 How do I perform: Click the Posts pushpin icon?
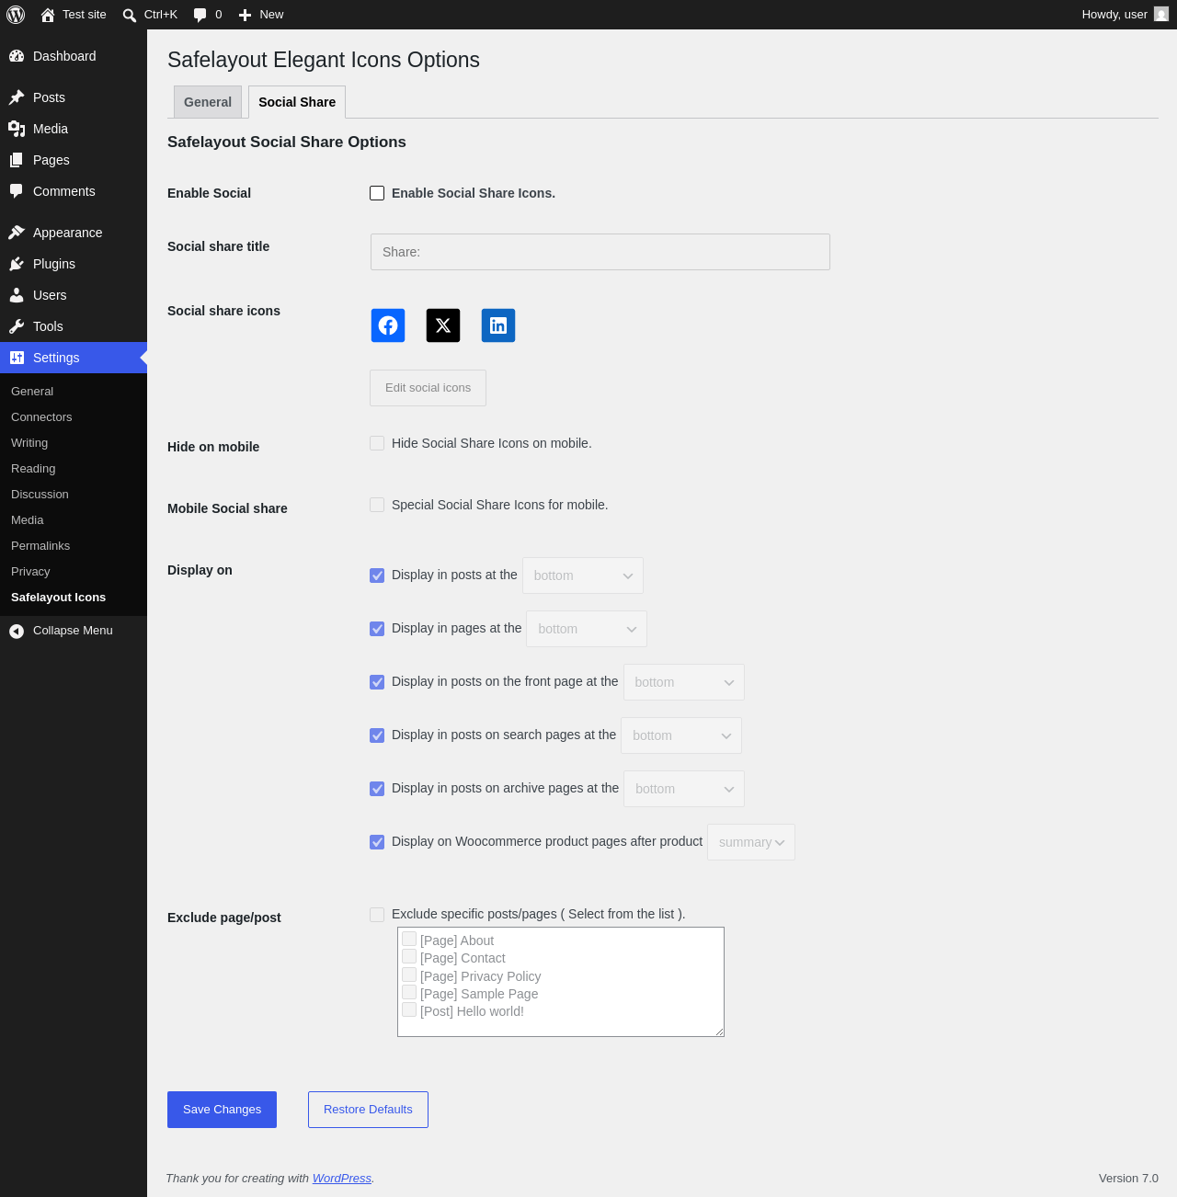point(17,97)
